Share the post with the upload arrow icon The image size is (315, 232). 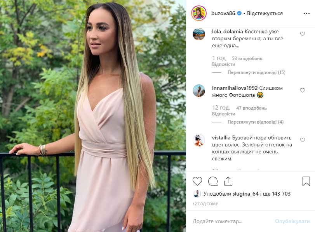228,181
